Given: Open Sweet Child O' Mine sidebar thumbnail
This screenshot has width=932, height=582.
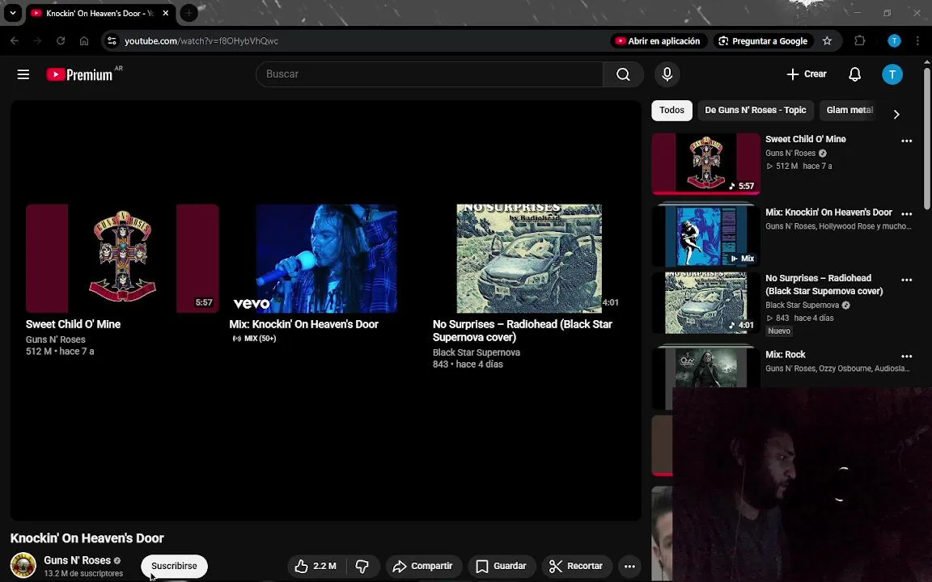Looking at the screenshot, I should point(705,162).
